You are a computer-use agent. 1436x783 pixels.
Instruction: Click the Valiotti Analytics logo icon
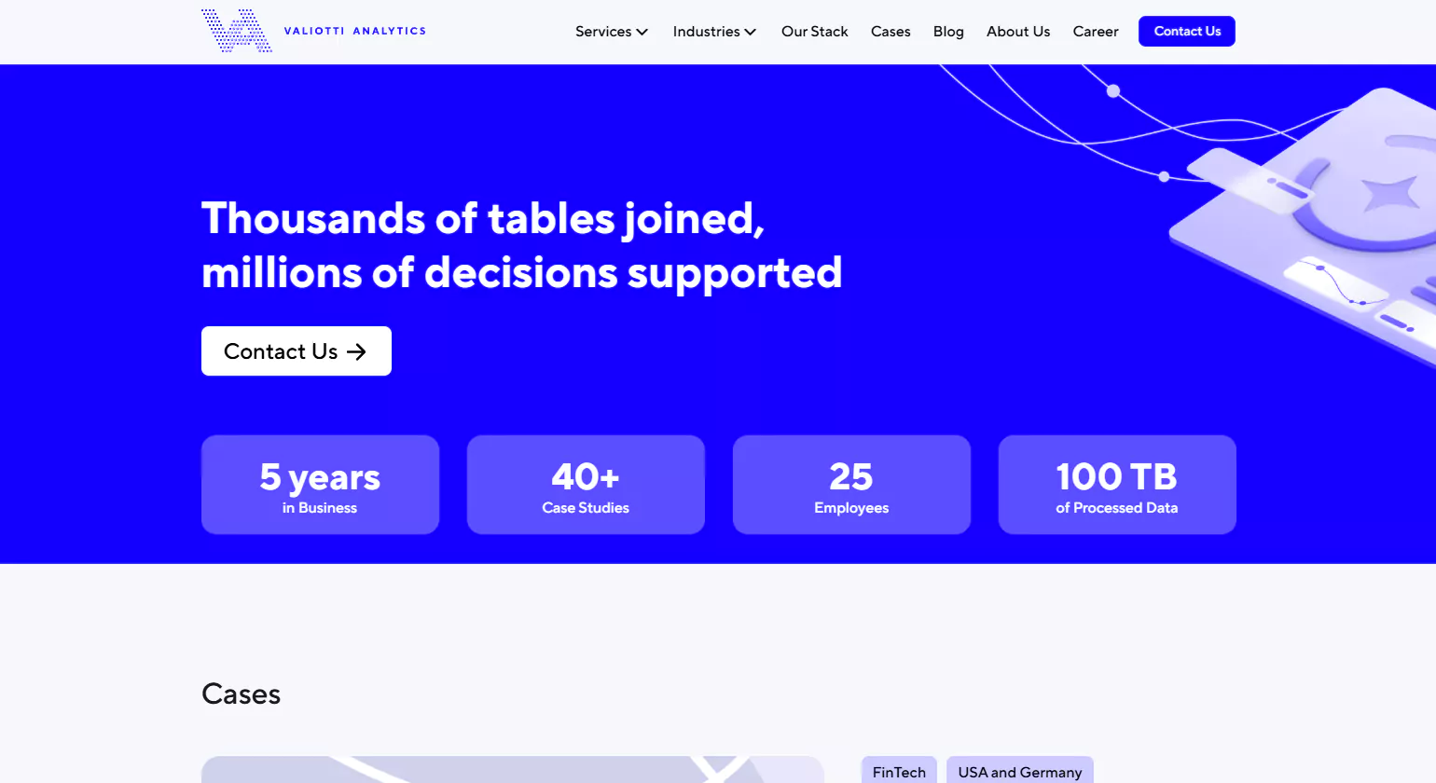click(x=236, y=31)
